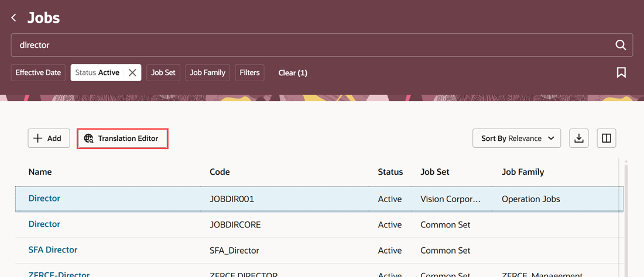Select the JOBDIRCORE code cell
This screenshot has width=644, height=277.
tap(235, 224)
